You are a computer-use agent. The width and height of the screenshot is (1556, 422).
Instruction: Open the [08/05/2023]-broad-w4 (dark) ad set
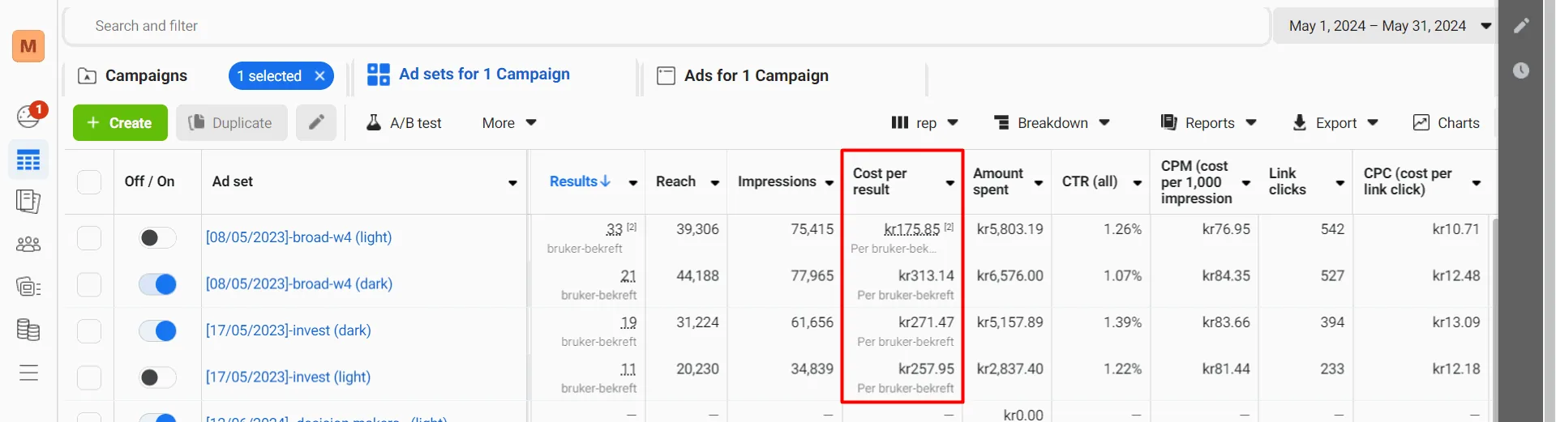[298, 284]
